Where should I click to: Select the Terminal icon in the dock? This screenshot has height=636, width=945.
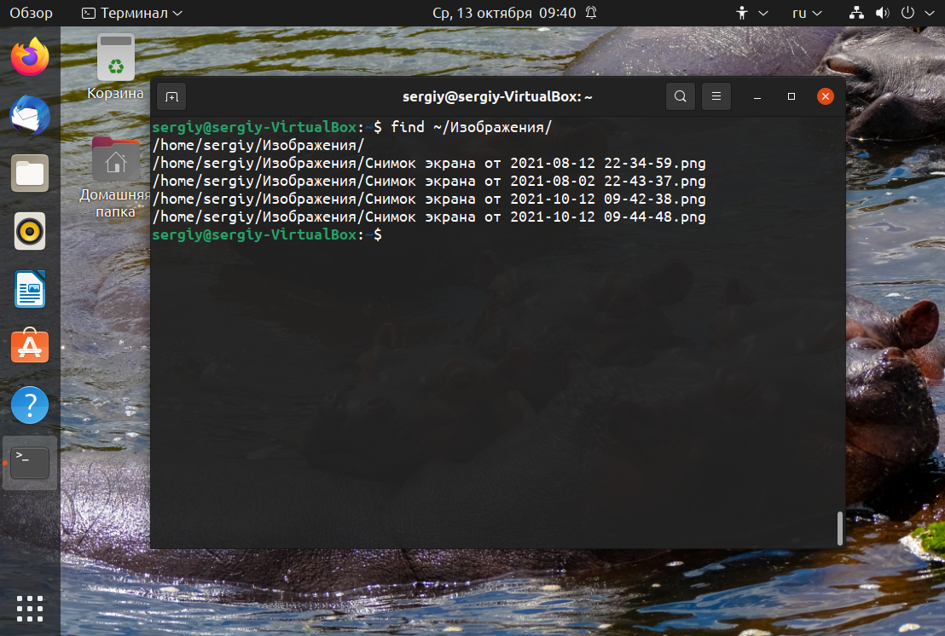pyautogui.click(x=30, y=463)
